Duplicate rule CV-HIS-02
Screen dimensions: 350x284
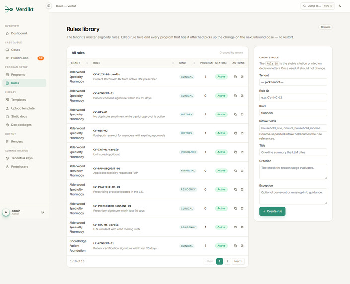pyautogui.click(x=235, y=133)
